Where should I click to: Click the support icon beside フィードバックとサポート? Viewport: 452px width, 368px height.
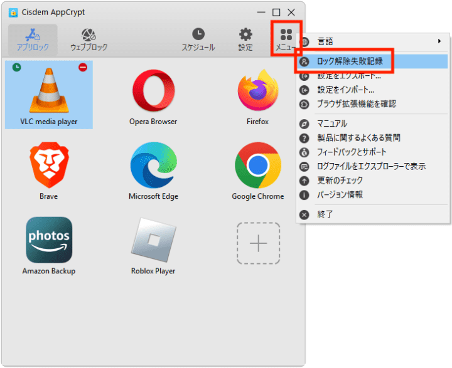pyautogui.click(x=304, y=152)
